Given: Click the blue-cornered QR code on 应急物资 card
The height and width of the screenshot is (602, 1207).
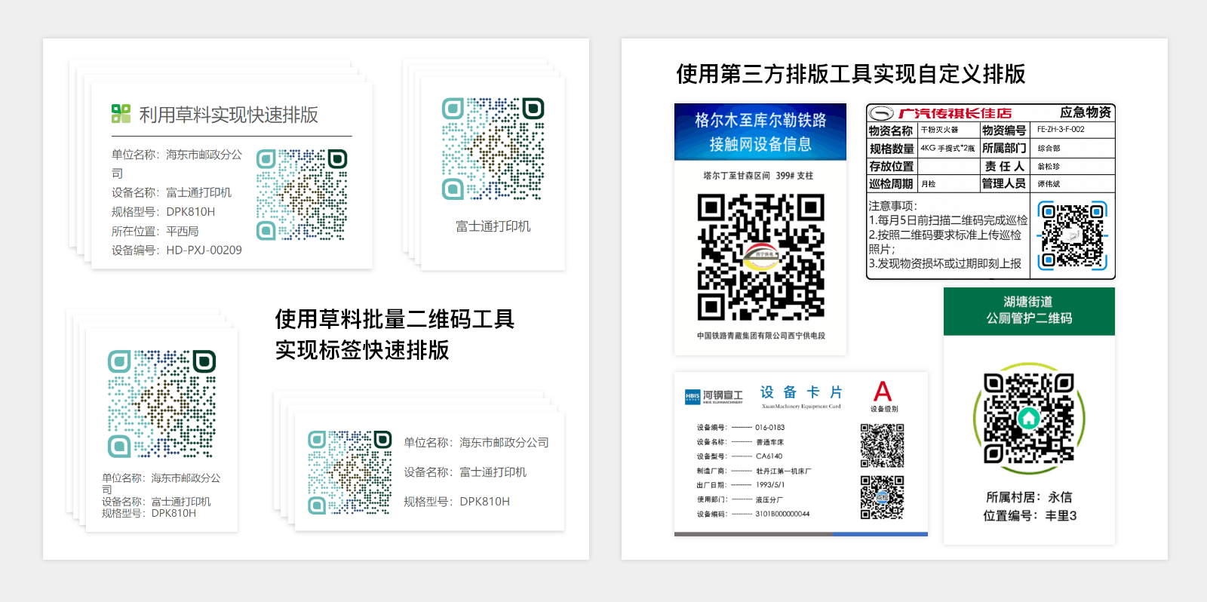Looking at the screenshot, I should (1073, 235).
